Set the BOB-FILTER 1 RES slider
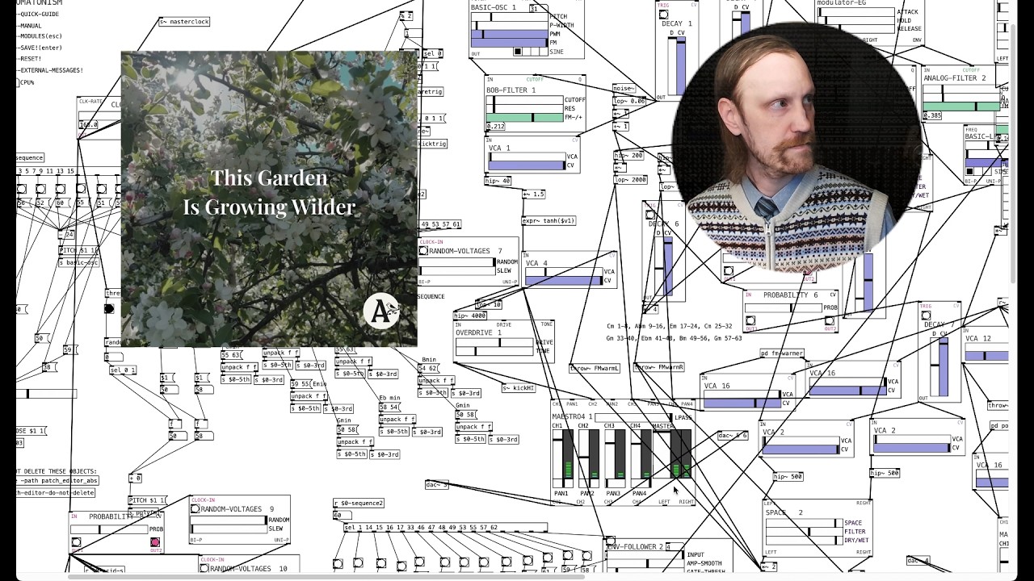Viewport: 1034px width, 581px height. coord(524,109)
